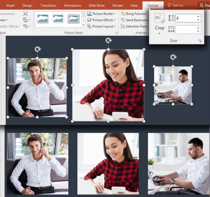Viewport: 210px width, 197px height.
Task: Open the Size dialog launcher
Action: [x=200, y=41]
